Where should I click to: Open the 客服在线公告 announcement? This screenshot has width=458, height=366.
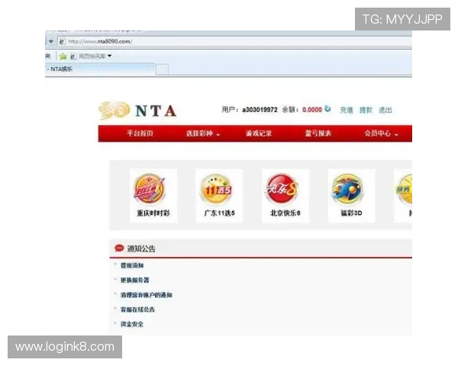[x=137, y=310]
